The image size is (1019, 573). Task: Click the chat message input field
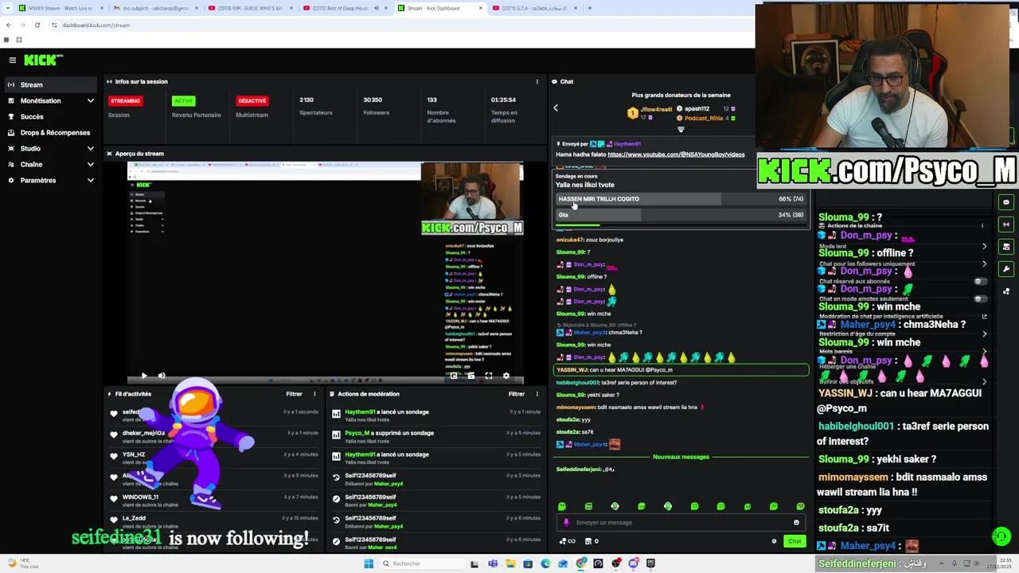tap(681, 522)
